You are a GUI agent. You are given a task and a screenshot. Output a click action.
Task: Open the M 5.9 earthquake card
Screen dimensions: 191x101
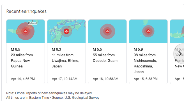[148, 52]
